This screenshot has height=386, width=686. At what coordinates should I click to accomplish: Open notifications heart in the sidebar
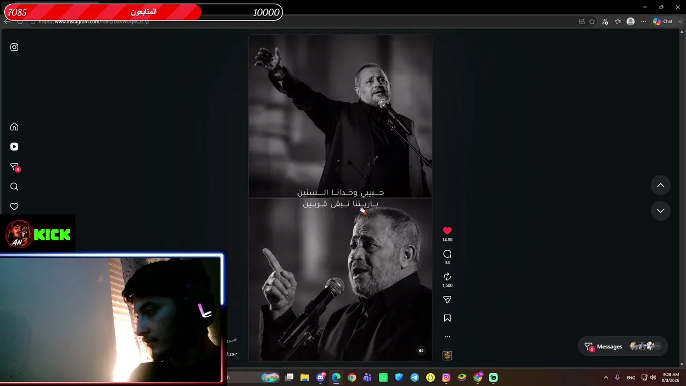coord(14,206)
